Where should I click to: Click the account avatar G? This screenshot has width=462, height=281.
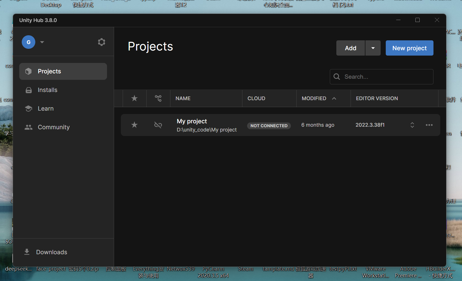(x=29, y=42)
